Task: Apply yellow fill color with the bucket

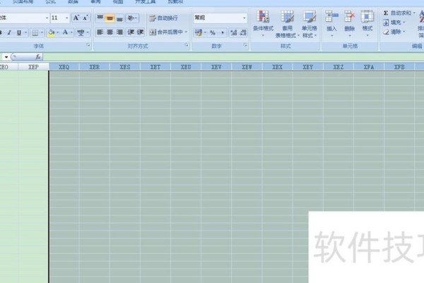Action: (51, 33)
